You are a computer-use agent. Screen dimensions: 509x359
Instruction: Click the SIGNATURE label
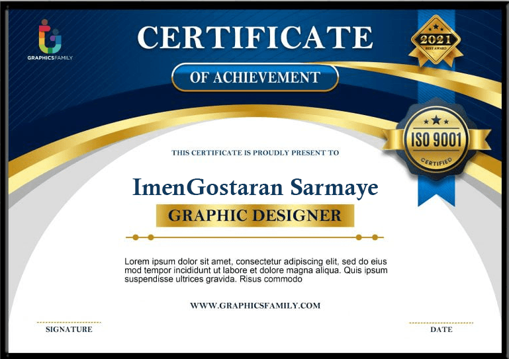(x=69, y=329)
